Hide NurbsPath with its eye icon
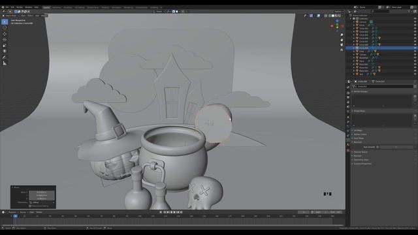 415,58
